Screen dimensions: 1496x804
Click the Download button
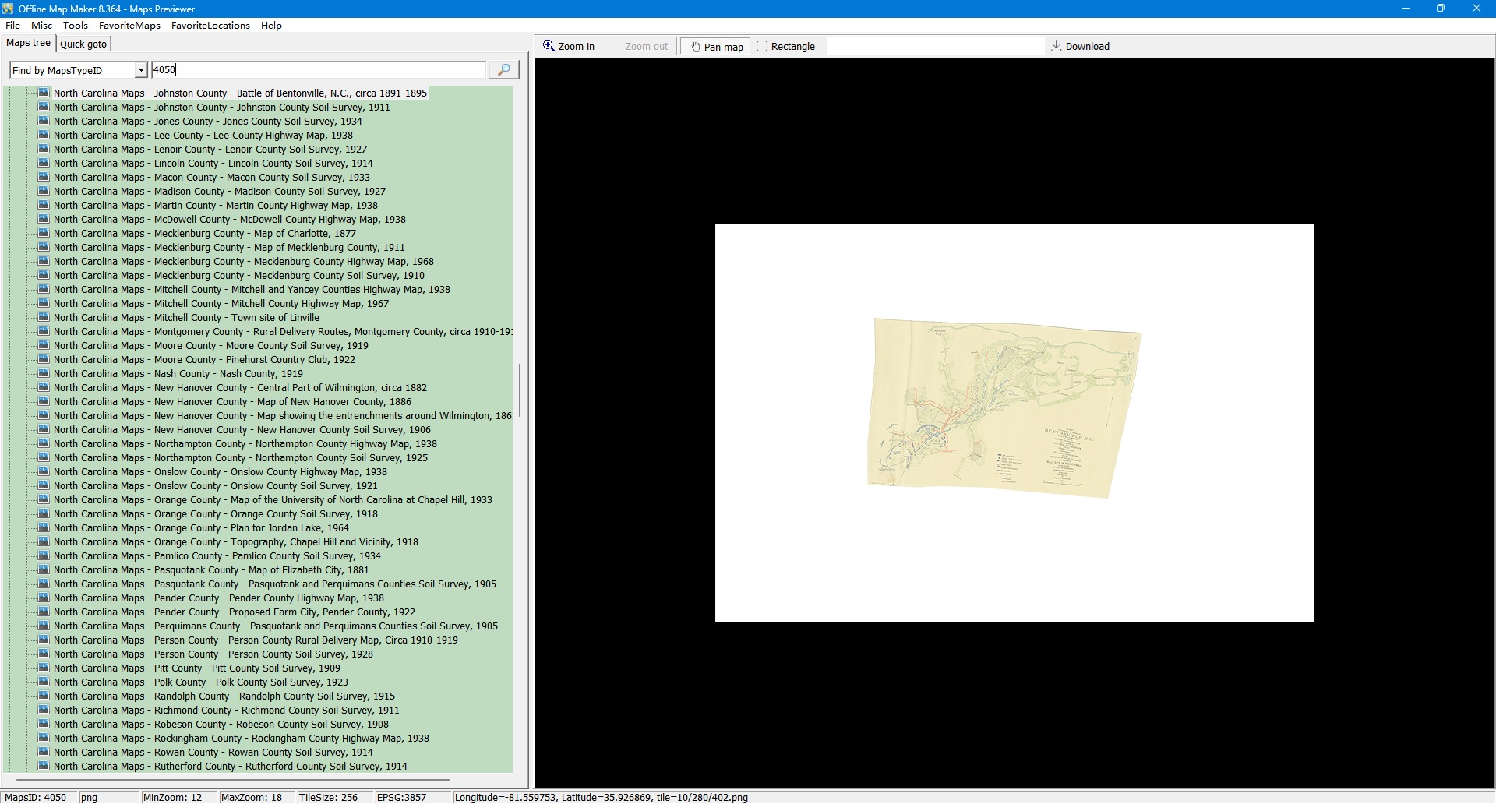(x=1080, y=47)
